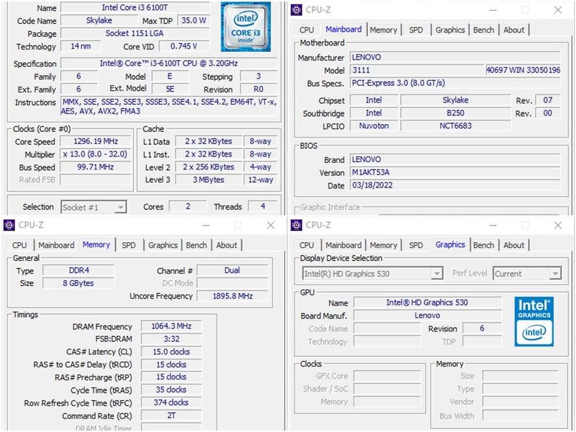This screenshot has width=576, height=432.
Task: Select the motherboard Manufacturer value 'LENOVO'
Action: 455,58
